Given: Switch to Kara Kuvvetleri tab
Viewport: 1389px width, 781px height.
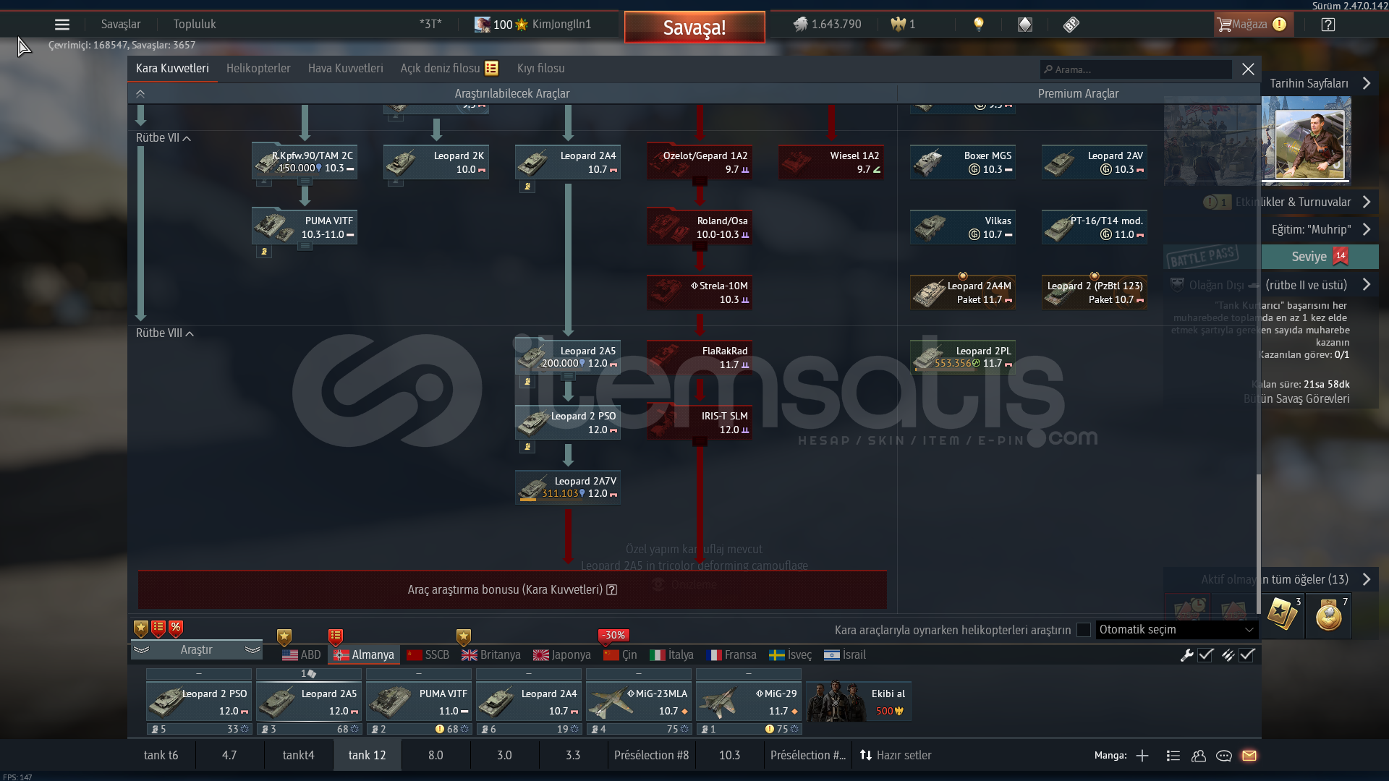Looking at the screenshot, I should coord(172,68).
